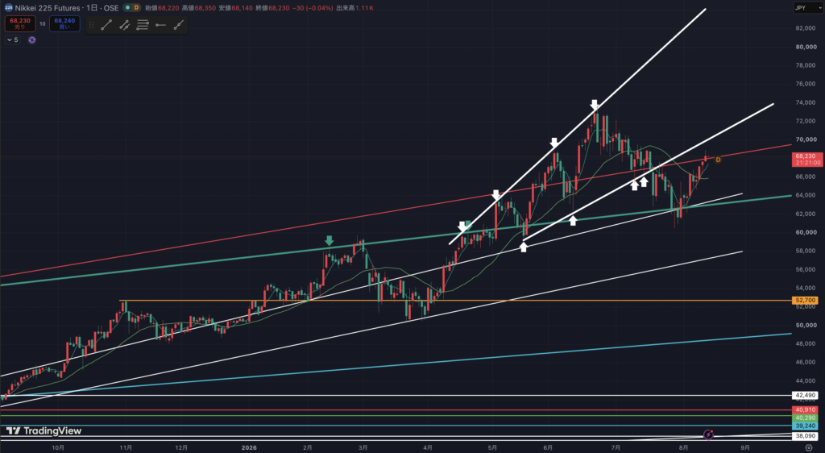Click the 10月 label on time axis
Viewport: 825px width, 453px height.
point(58,447)
